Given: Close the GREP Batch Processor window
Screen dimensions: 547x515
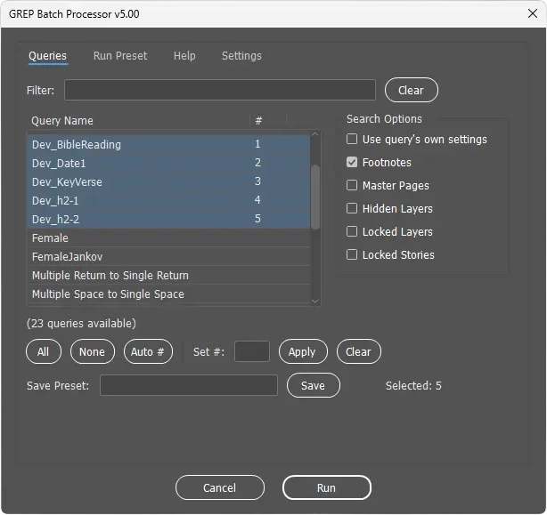Looking at the screenshot, I should coord(533,13).
